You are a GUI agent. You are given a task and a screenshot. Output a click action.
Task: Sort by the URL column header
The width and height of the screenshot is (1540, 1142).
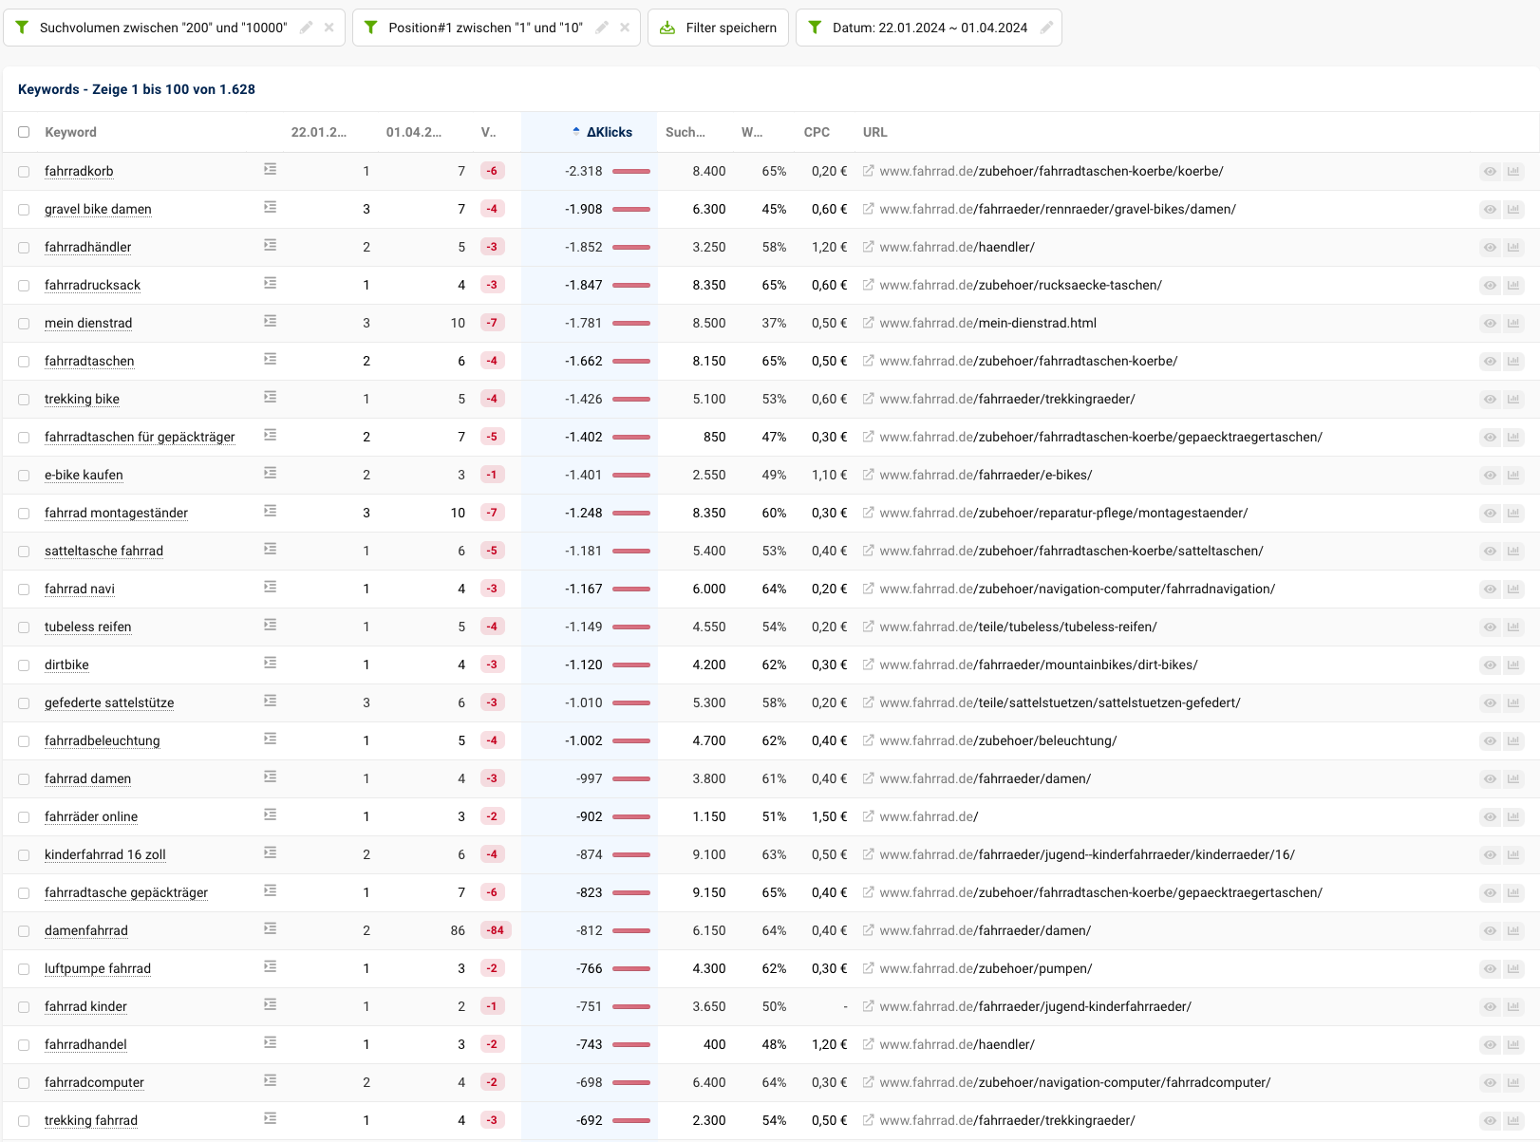874,132
